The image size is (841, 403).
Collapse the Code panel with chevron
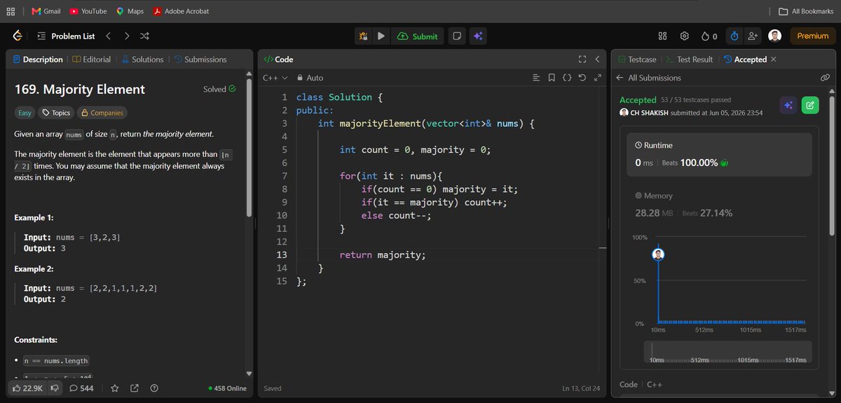pyautogui.click(x=597, y=60)
